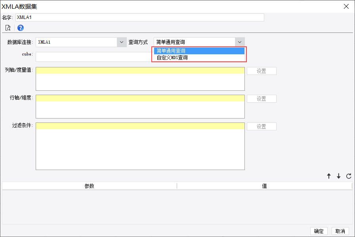Click the preview document icon
Screen dimensions: 355x237
(8, 28)
